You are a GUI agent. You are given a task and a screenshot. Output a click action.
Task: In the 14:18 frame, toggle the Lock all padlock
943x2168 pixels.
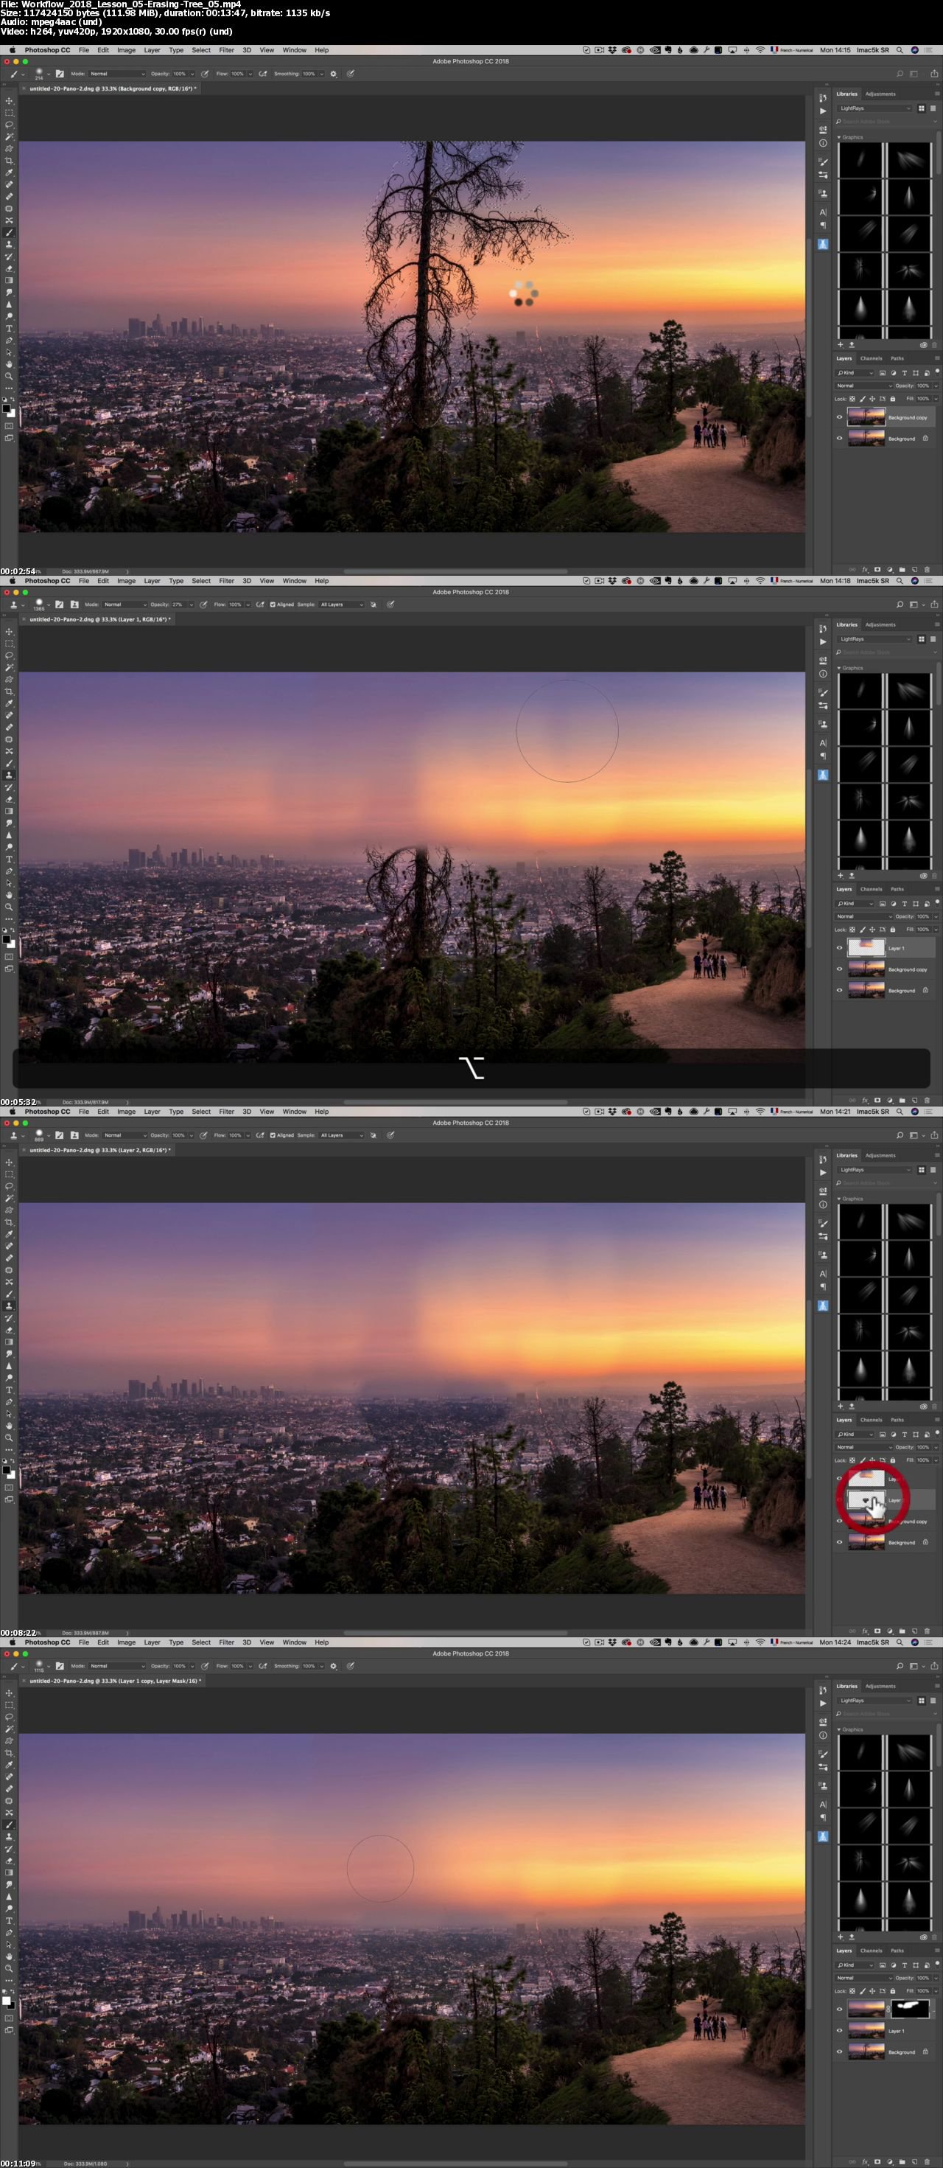pos(892,929)
